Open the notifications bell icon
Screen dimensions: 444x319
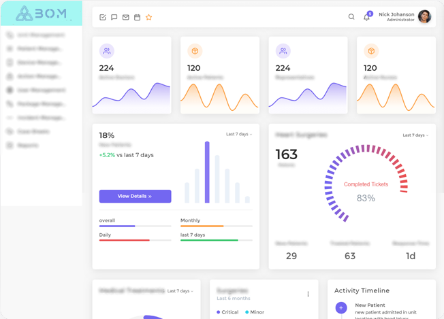pyautogui.click(x=366, y=17)
